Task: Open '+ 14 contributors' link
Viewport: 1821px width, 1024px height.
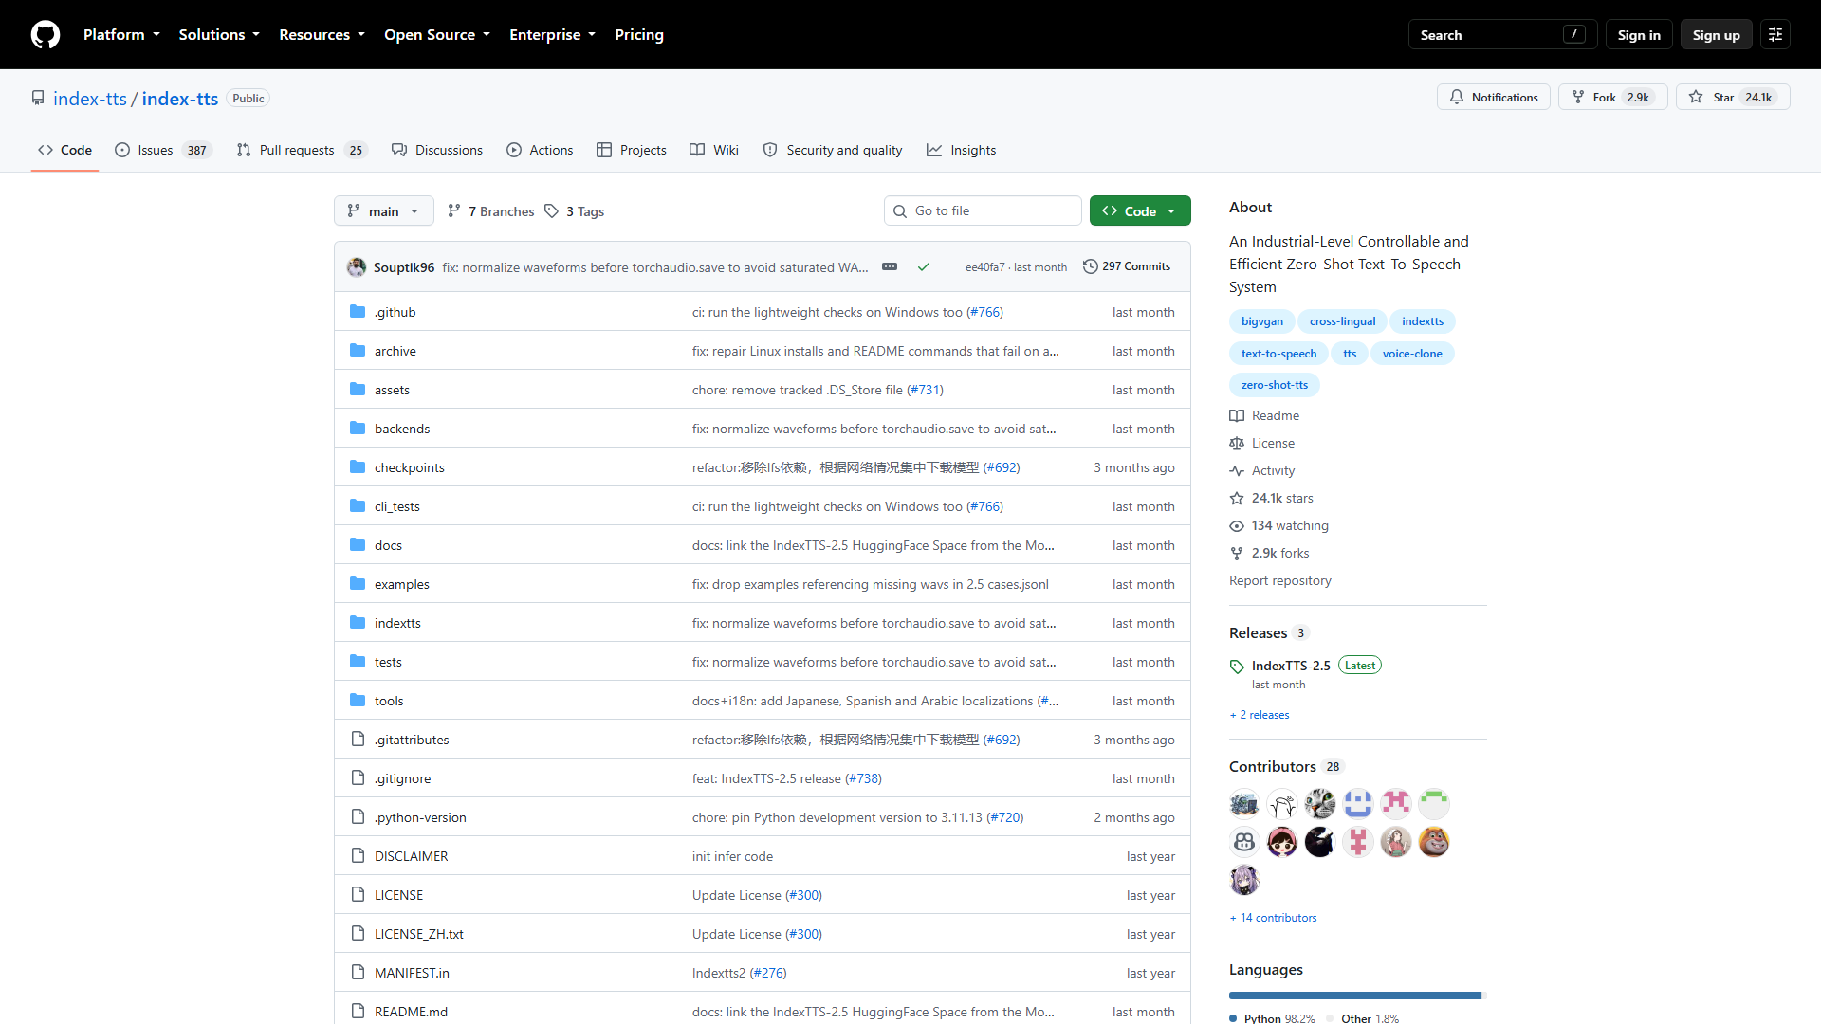Action: pos(1273,918)
